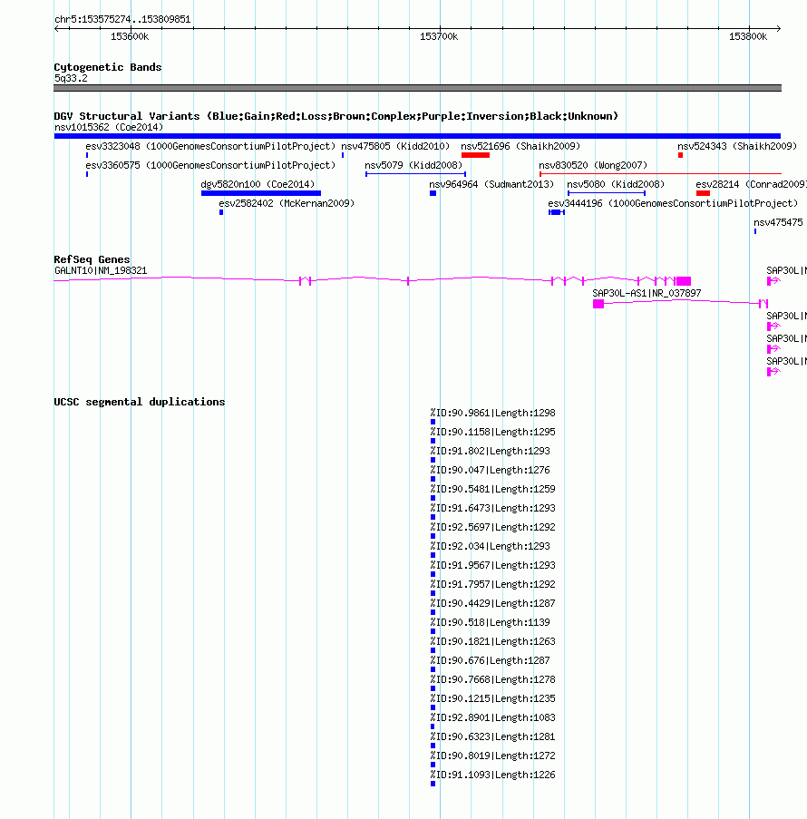The width and height of the screenshot is (807, 819).
Task: Click the esv2582402 (McKernan2009) blue box
Action: coord(221,212)
